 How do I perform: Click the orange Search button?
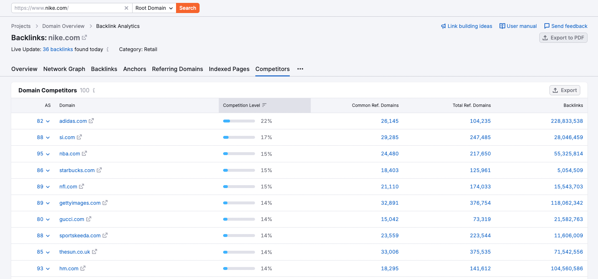[x=188, y=8]
